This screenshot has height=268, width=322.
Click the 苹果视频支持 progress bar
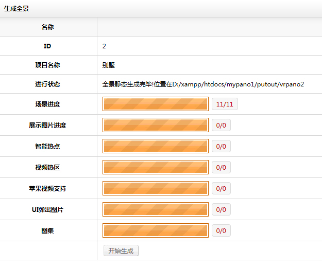[156, 189]
